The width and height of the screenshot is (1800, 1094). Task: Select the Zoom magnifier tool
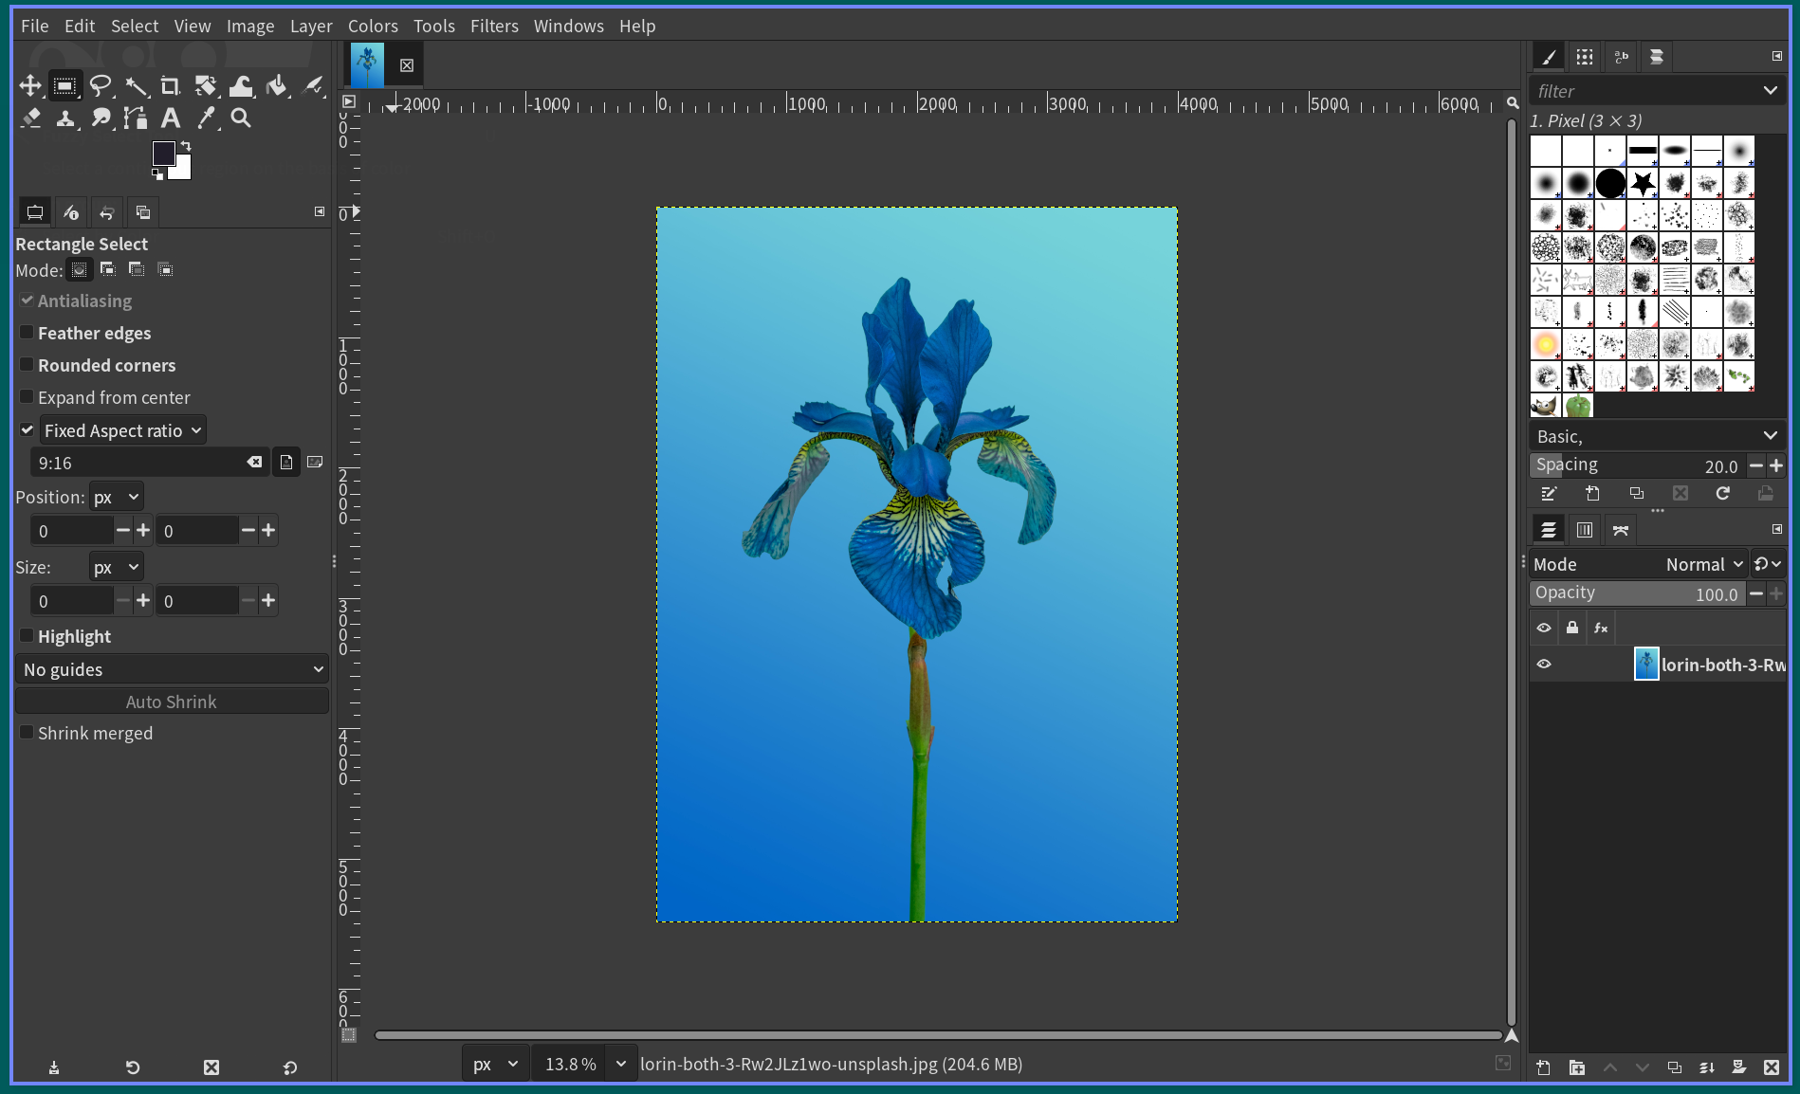[241, 119]
